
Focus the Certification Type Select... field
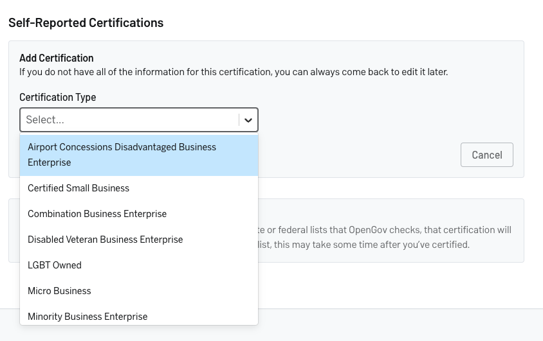[139, 120]
